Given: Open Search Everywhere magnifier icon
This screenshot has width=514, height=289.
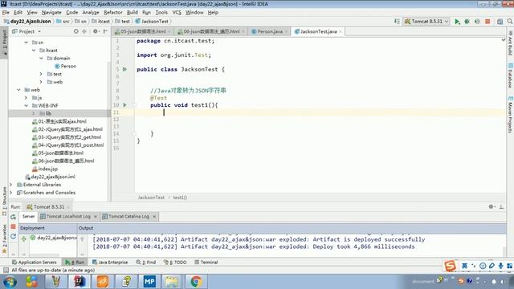Looking at the screenshot, I should 510,22.
